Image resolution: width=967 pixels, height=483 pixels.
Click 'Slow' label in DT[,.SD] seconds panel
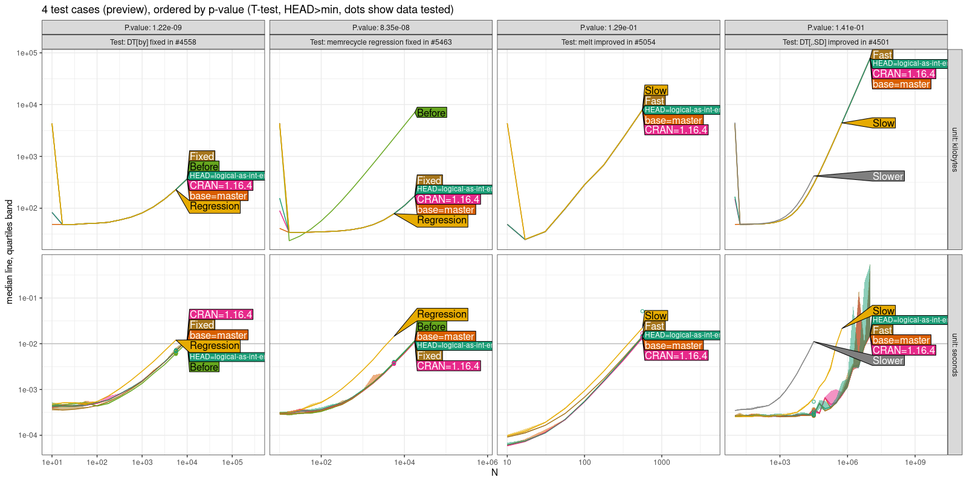coord(884,311)
